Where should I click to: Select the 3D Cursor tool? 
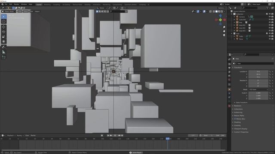pos(4,22)
